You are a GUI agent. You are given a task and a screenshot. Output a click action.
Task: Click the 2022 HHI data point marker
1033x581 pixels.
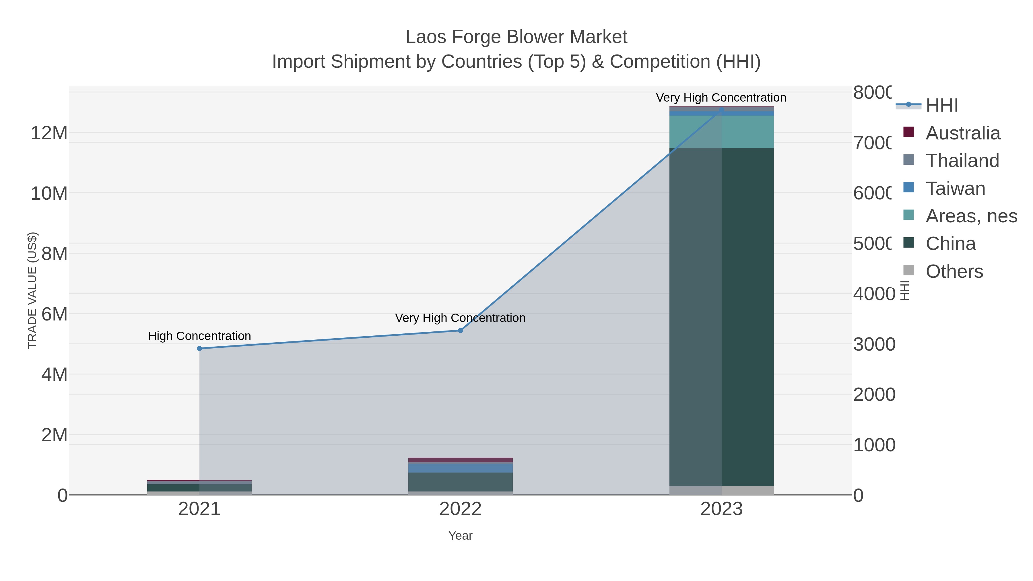(x=460, y=331)
